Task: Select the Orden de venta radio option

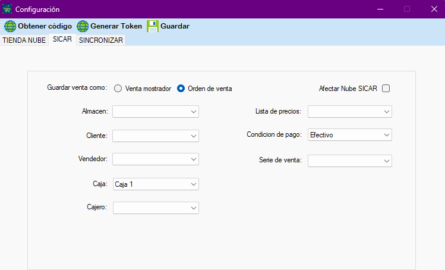Action: click(x=181, y=89)
